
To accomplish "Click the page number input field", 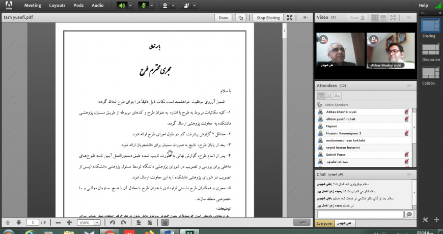I will pos(33,223).
